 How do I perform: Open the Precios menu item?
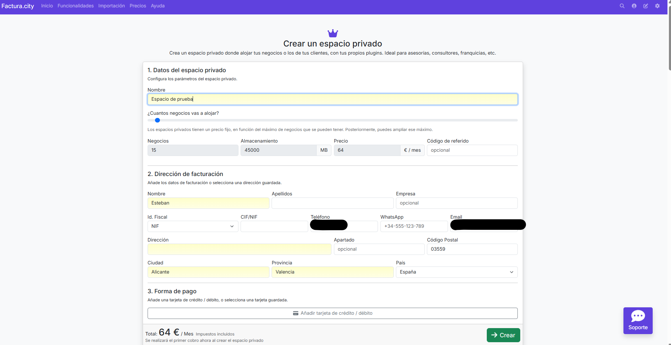tap(138, 6)
